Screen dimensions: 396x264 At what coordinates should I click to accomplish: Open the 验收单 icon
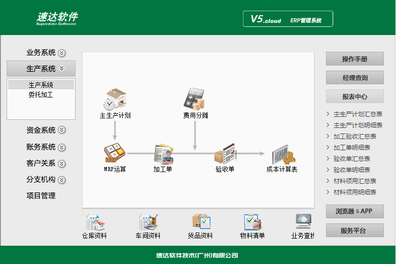coord(225,153)
